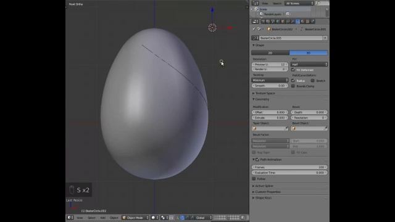Adjust the bevel Depth field
Image resolution: width=395 pixels, height=222 pixels.
(309, 112)
